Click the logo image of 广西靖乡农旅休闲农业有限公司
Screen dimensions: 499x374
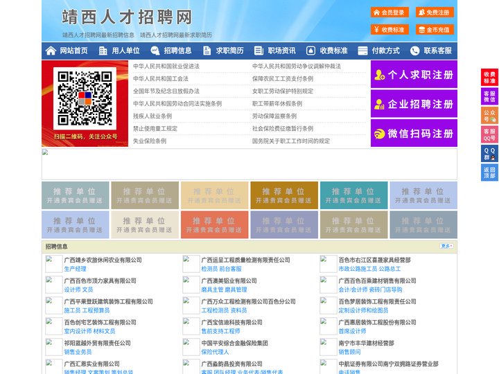coord(54,264)
